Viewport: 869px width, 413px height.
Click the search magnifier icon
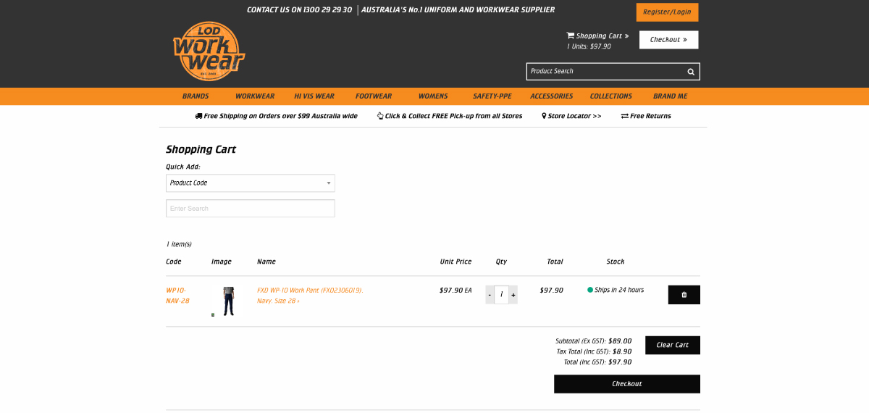691,72
